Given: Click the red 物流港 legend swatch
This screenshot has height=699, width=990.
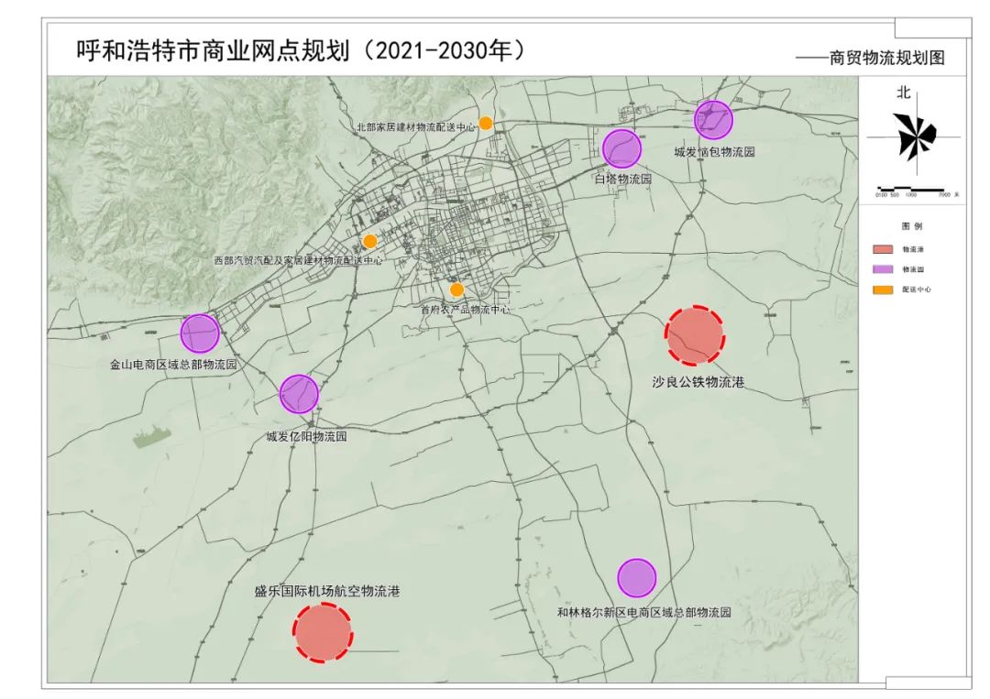Looking at the screenshot, I should [880, 248].
